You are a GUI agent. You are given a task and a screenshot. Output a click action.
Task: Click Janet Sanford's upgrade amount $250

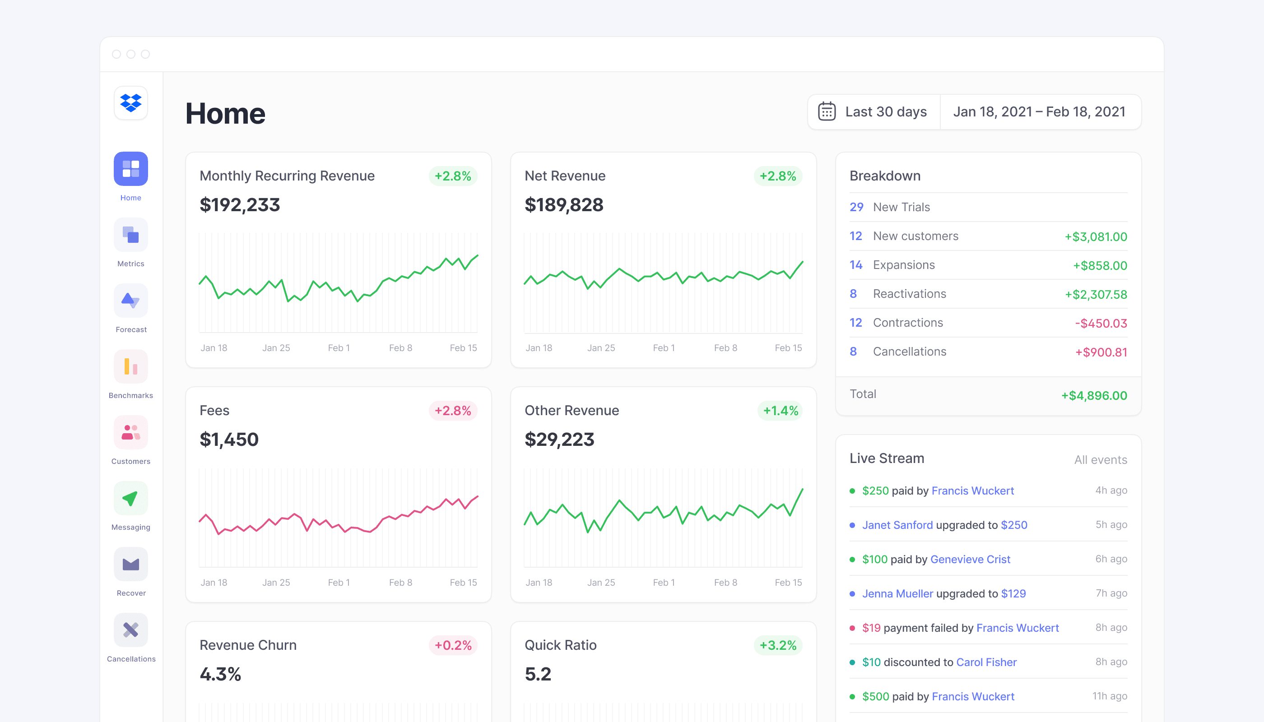[1014, 525]
